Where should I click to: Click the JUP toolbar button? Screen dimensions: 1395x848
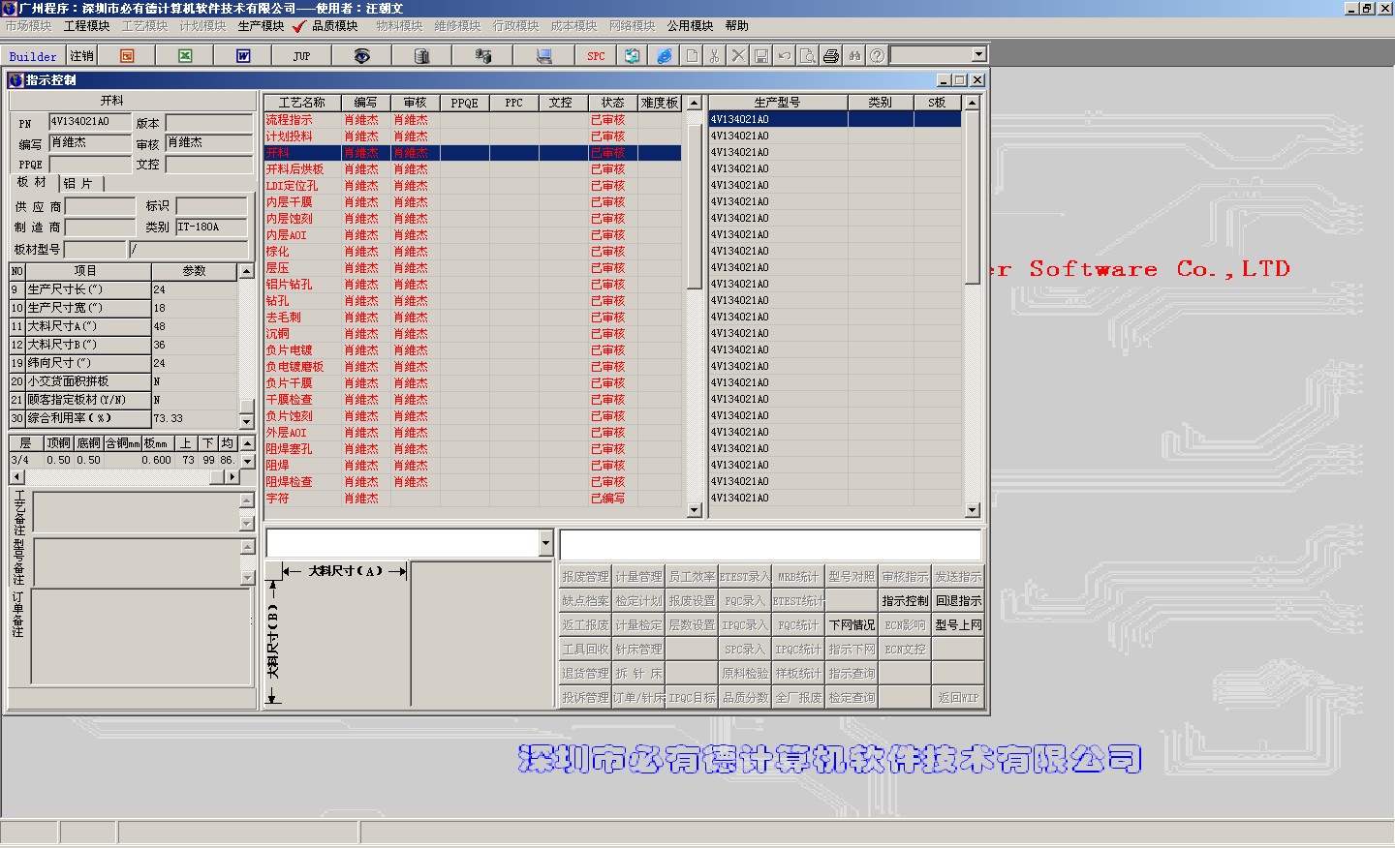302,56
